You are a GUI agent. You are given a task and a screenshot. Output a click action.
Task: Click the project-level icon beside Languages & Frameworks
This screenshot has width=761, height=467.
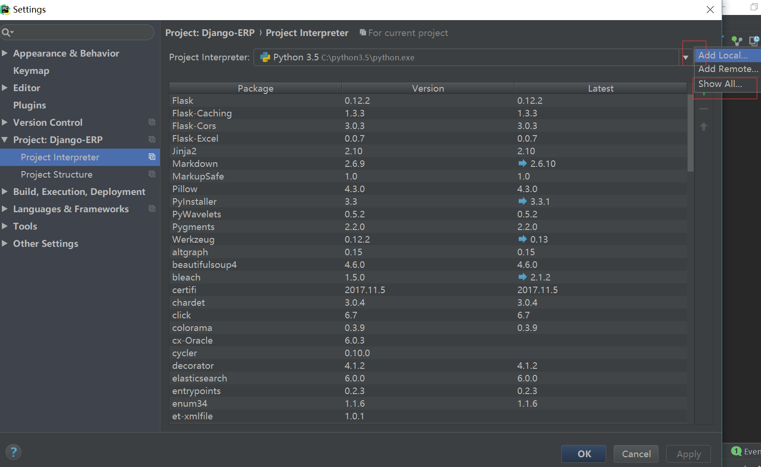152,209
